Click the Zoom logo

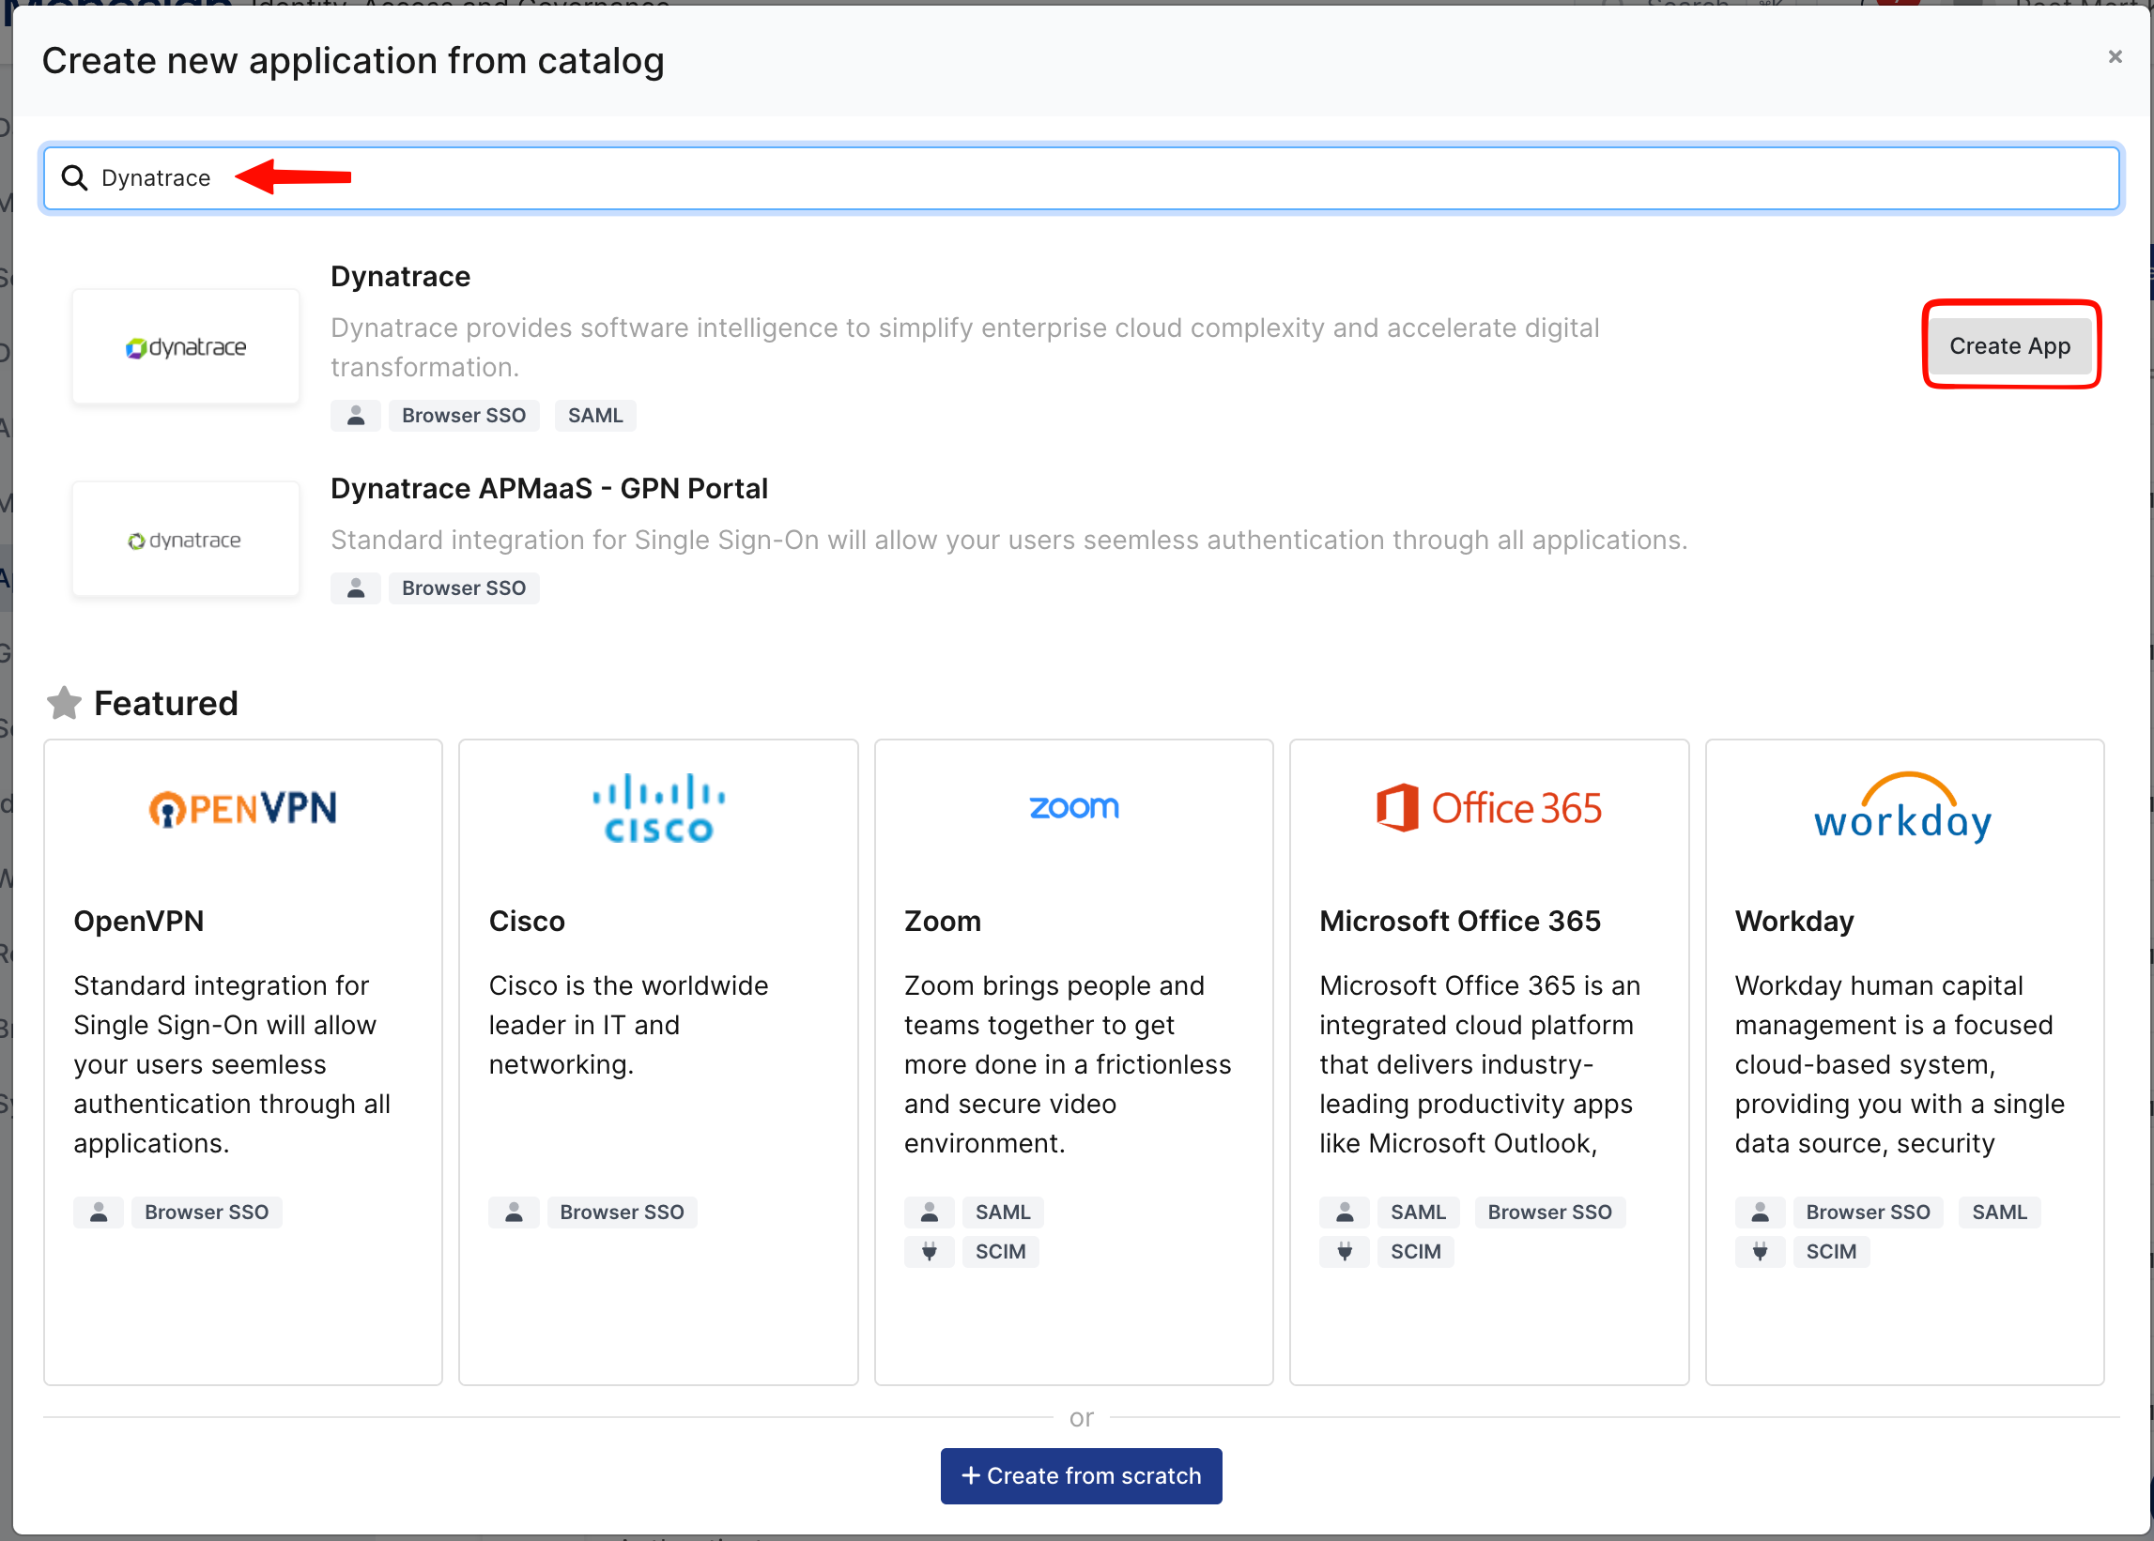point(1073,806)
